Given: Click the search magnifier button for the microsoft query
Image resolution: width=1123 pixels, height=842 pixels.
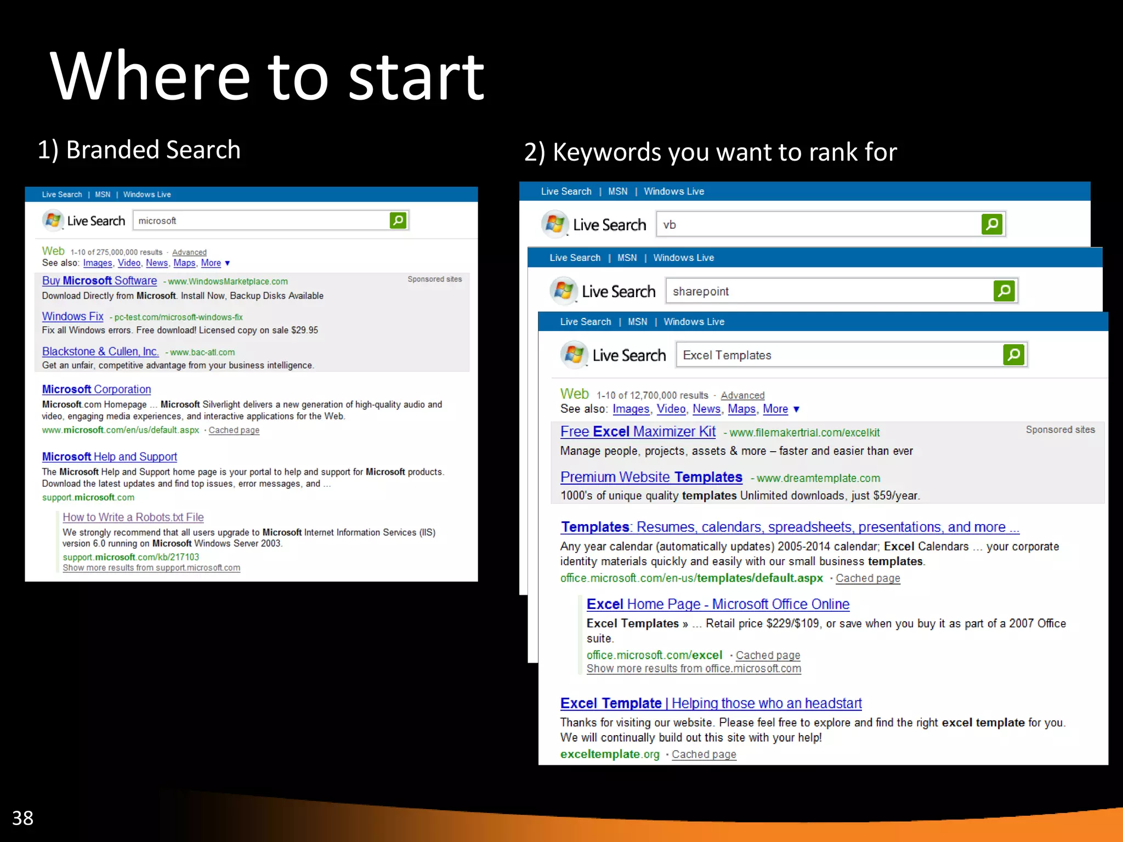Looking at the screenshot, I should click(398, 220).
